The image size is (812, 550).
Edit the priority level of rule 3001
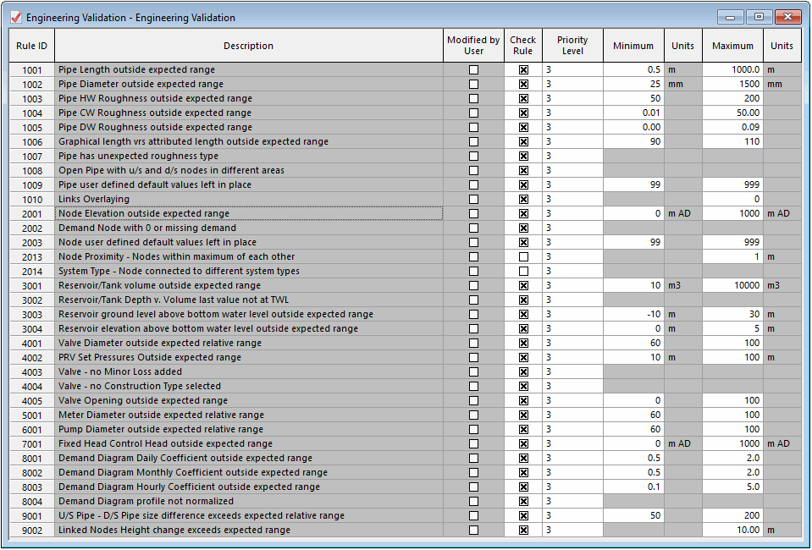572,285
